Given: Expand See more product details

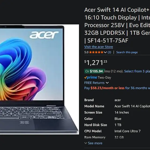Looking at the screenshot, I should tap(93, 143).
